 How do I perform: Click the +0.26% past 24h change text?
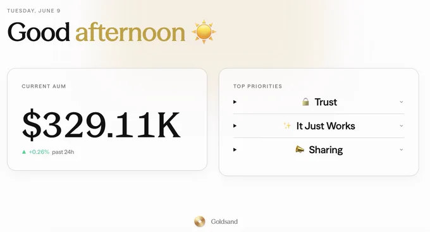pos(51,152)
